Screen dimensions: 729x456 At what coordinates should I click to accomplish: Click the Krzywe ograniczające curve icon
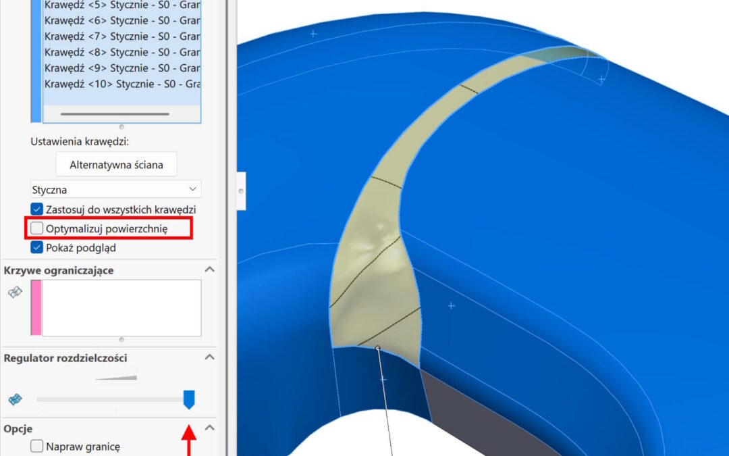pyautogui.click(x=15, y=292)
